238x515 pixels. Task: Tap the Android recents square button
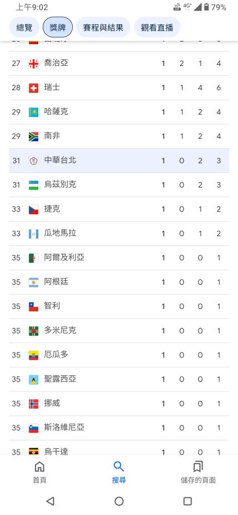point(188,501)
